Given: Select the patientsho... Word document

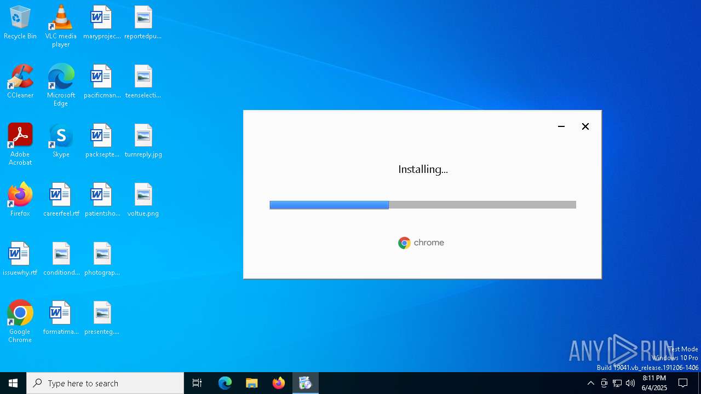Looking at the screenshot, I should coord(102,200).
